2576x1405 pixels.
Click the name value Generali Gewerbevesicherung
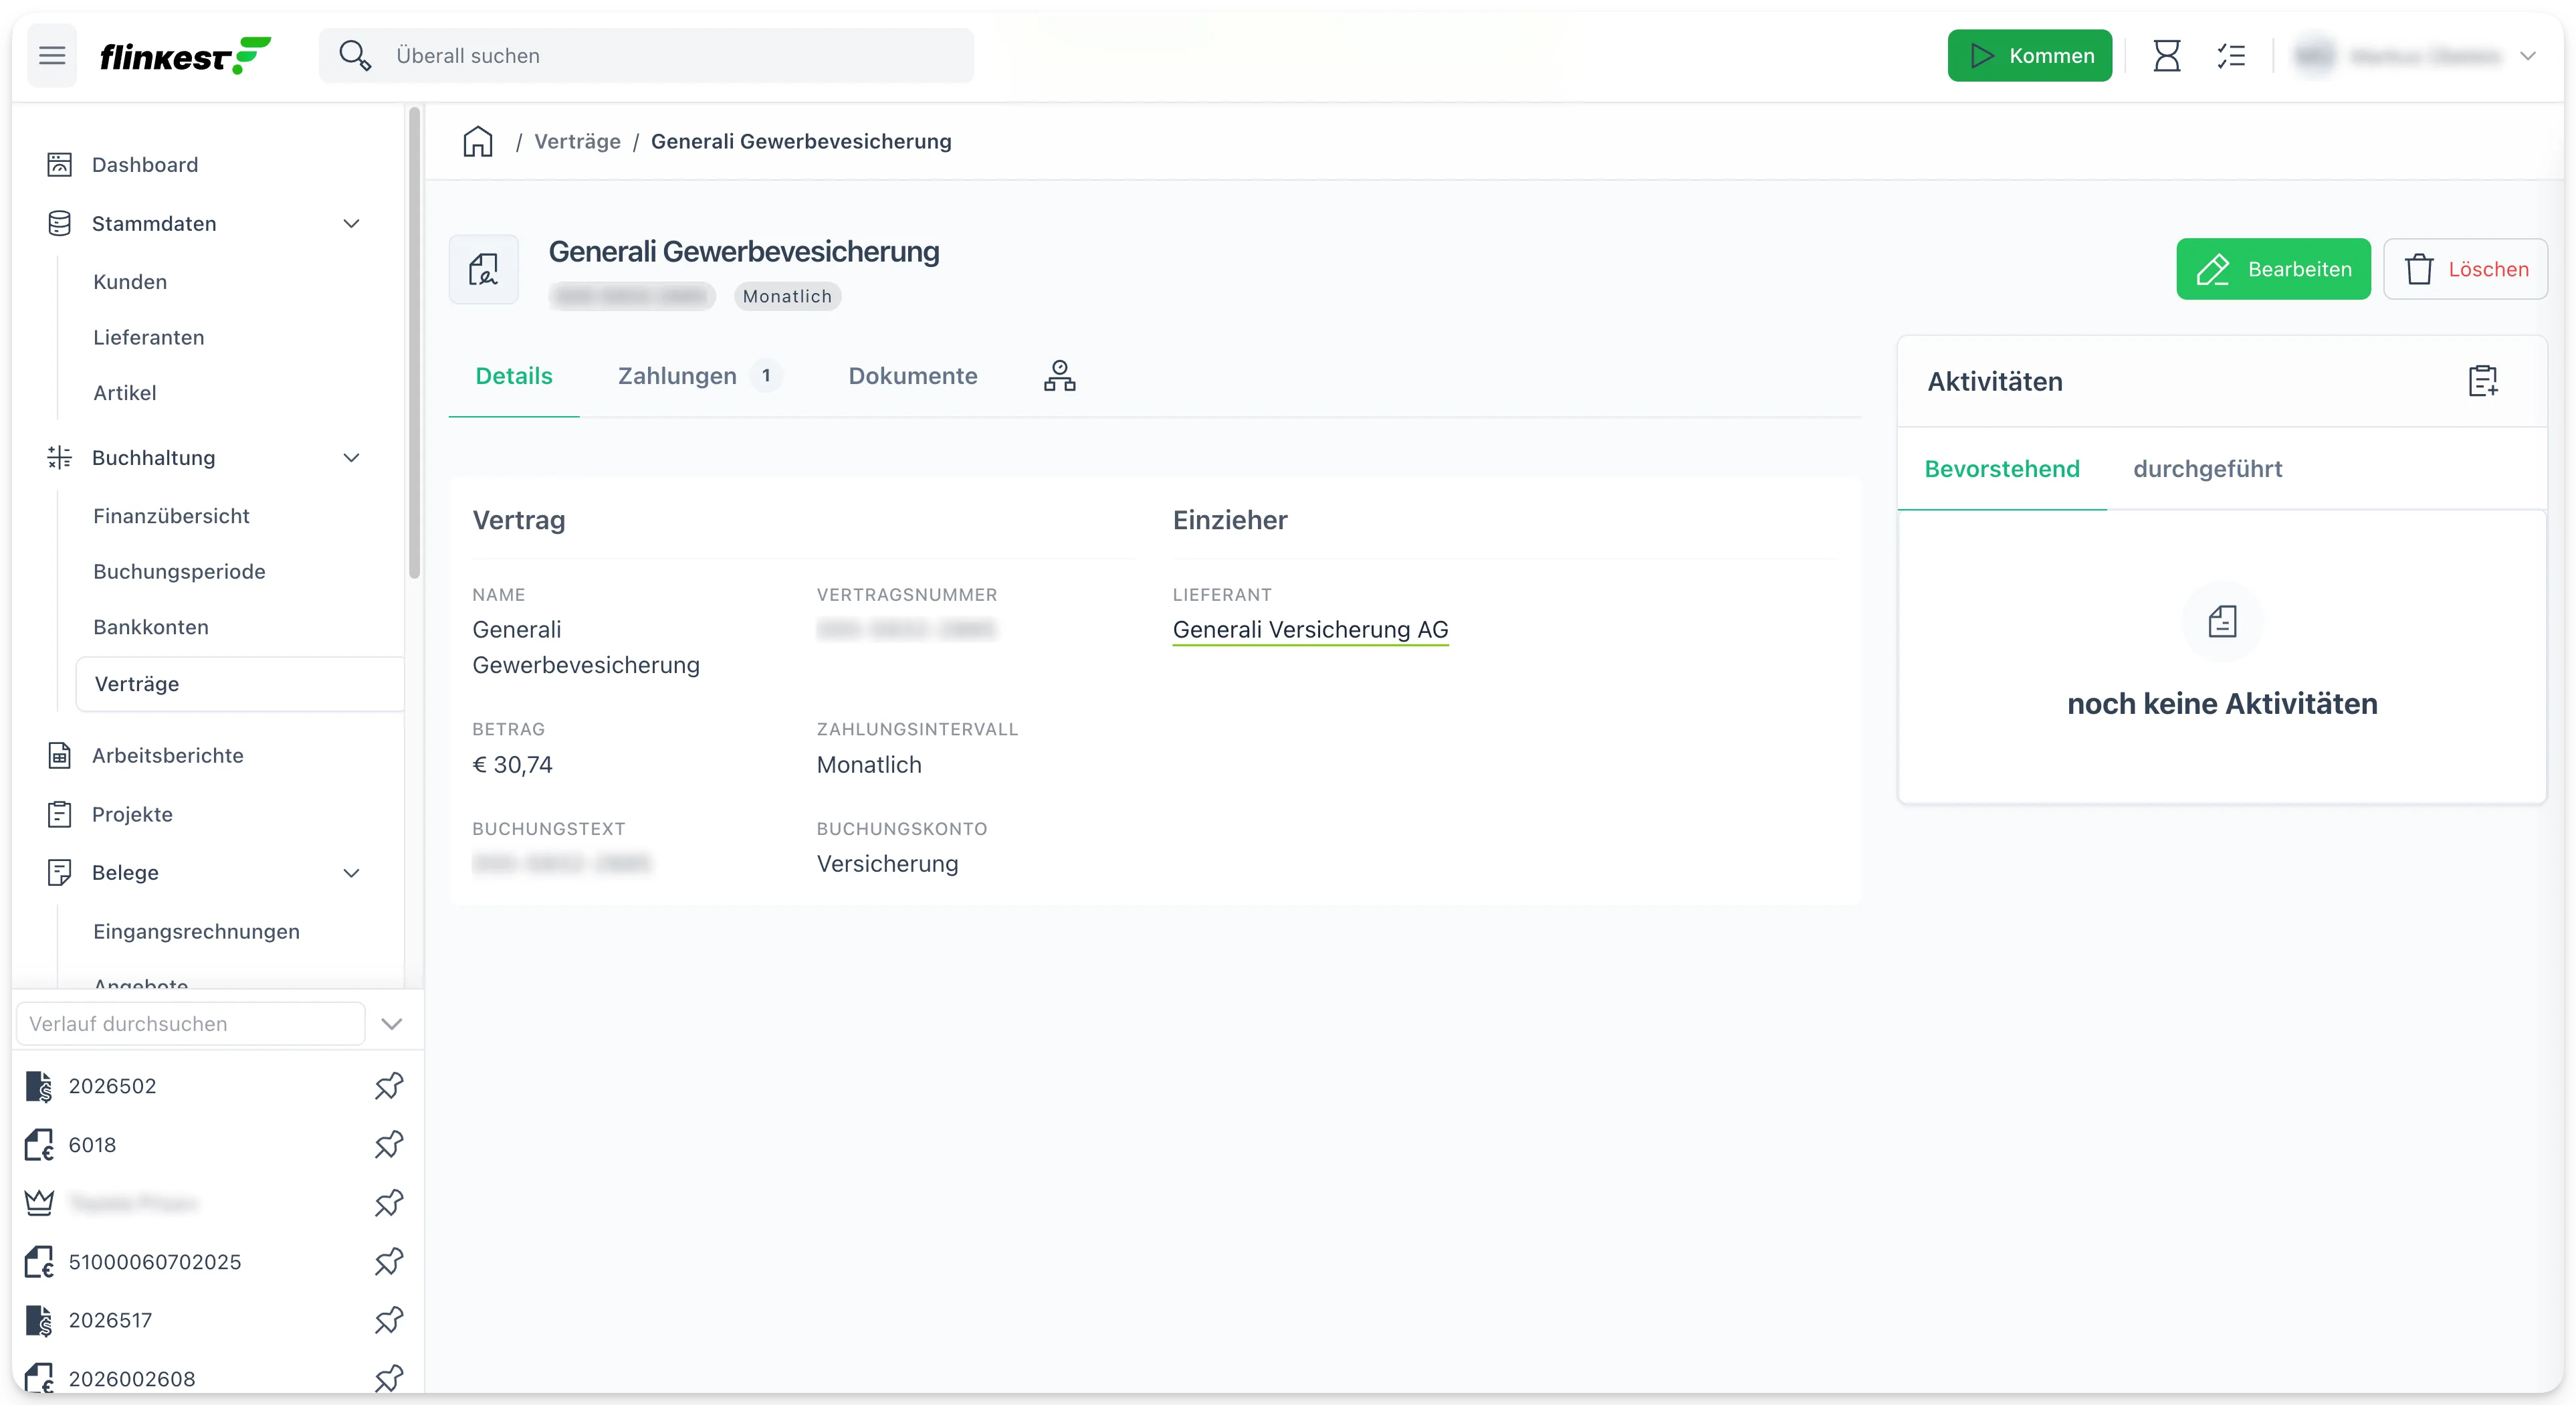pos(586,646)
